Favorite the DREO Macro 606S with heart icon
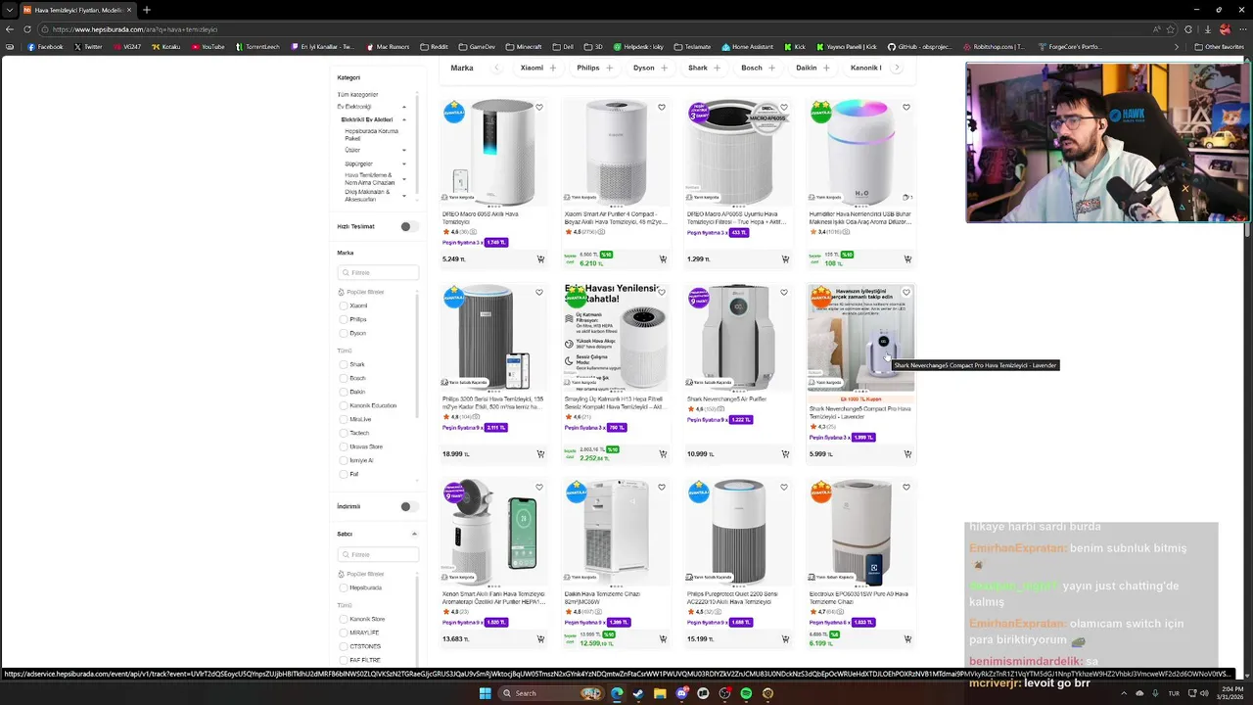The width and height of the screenshot is (1253, 705). tap(539, 108)
